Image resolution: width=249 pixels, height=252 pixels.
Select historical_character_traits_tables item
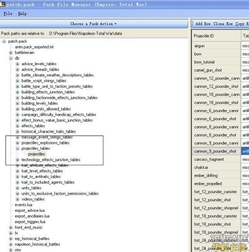tap(49, 131)
